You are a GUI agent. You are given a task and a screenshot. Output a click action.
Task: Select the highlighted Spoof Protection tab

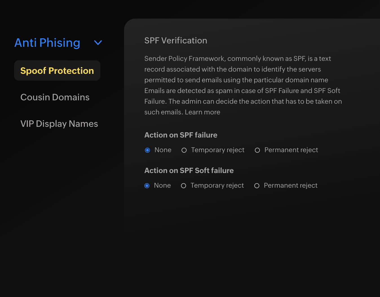[57, 71]
